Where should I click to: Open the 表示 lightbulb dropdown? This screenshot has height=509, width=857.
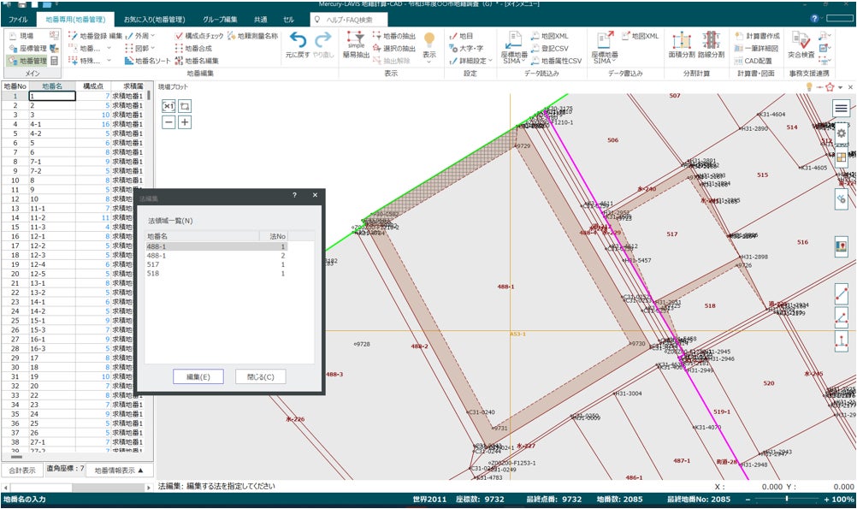pos(429,46)
